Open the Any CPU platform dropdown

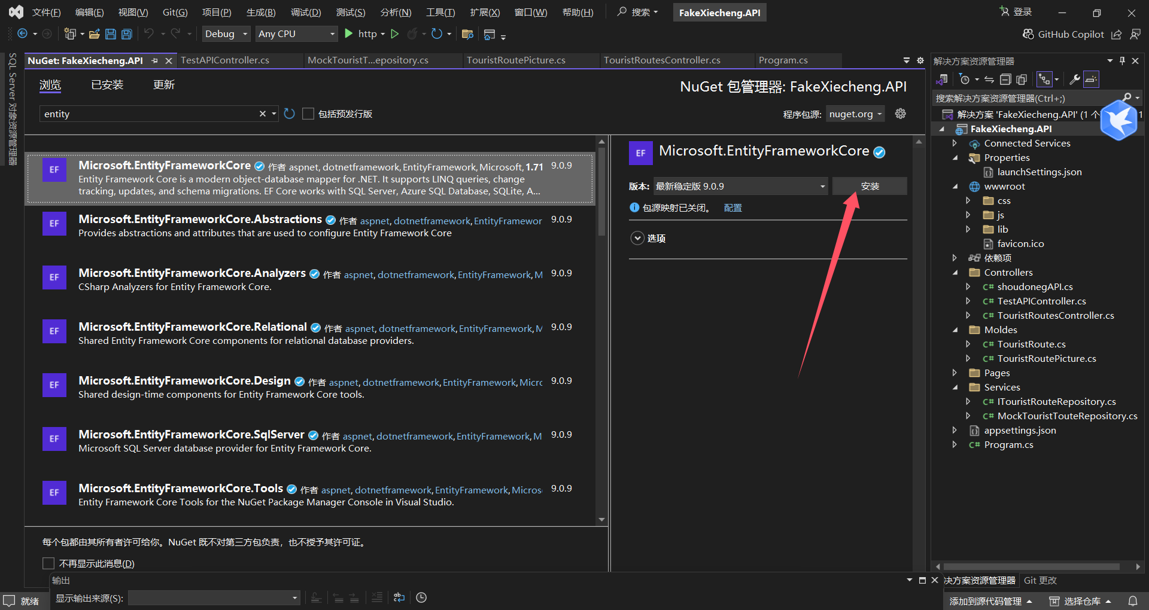(x=297, y=34)
